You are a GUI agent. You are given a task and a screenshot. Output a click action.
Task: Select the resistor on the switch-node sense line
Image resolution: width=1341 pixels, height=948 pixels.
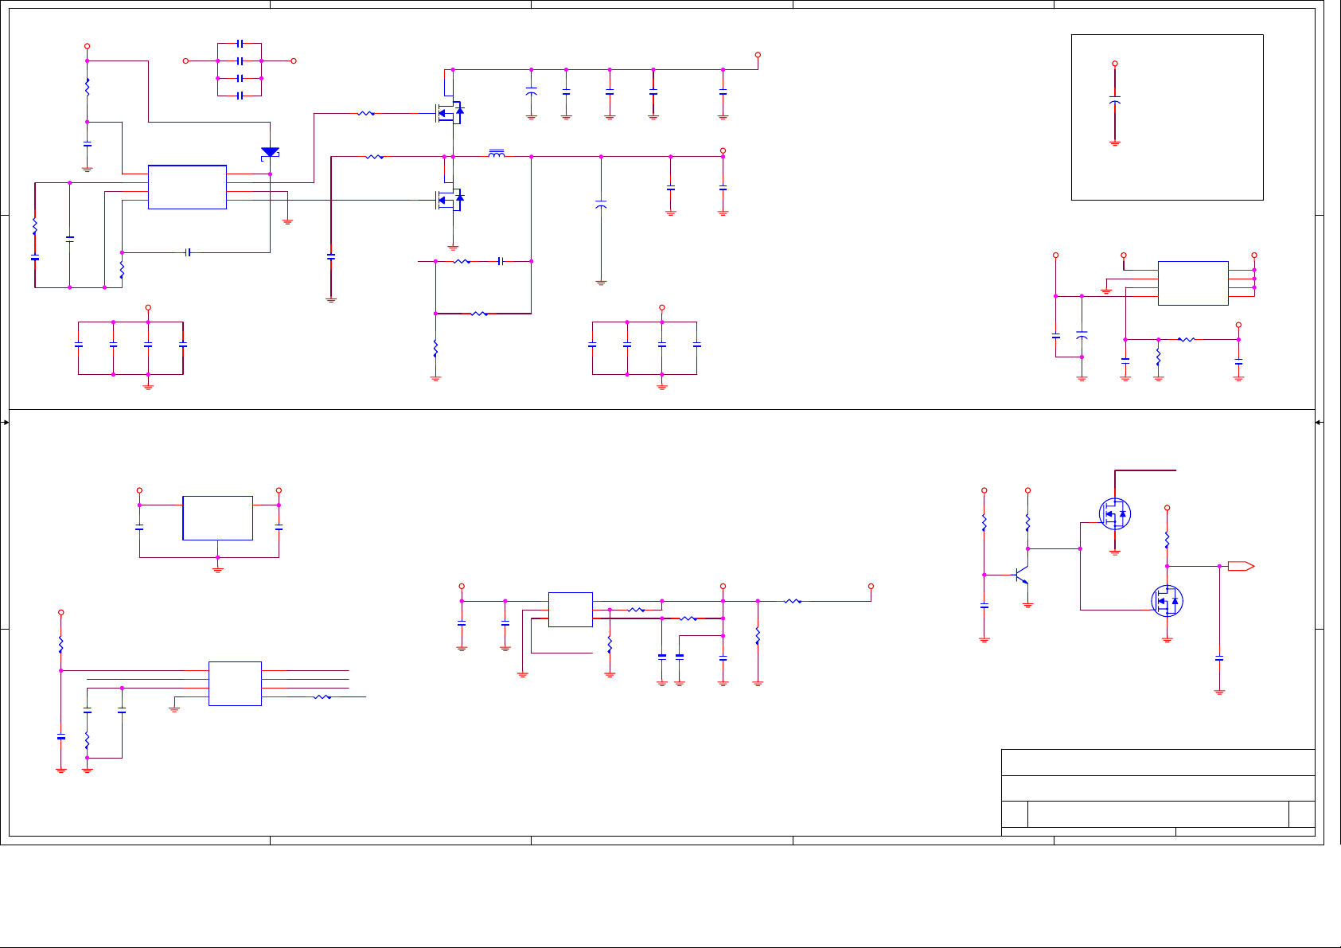click(375, 157)
